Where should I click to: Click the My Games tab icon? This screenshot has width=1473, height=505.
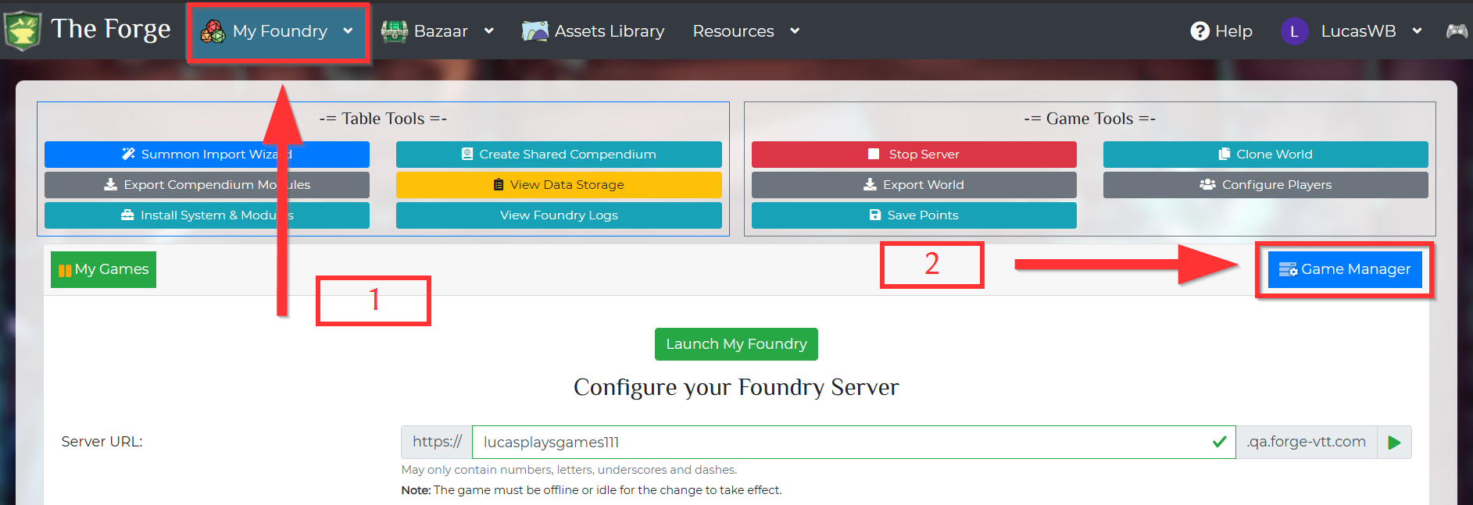65,271
